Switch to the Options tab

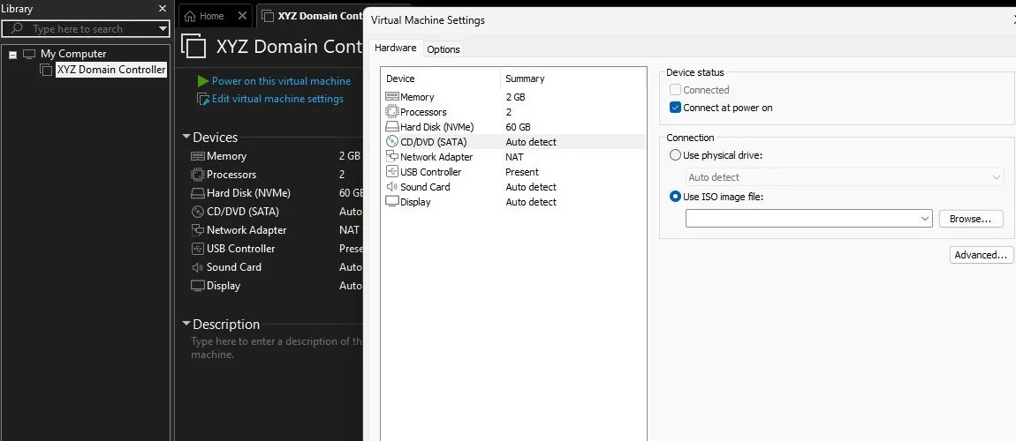(x=444, y=49)
